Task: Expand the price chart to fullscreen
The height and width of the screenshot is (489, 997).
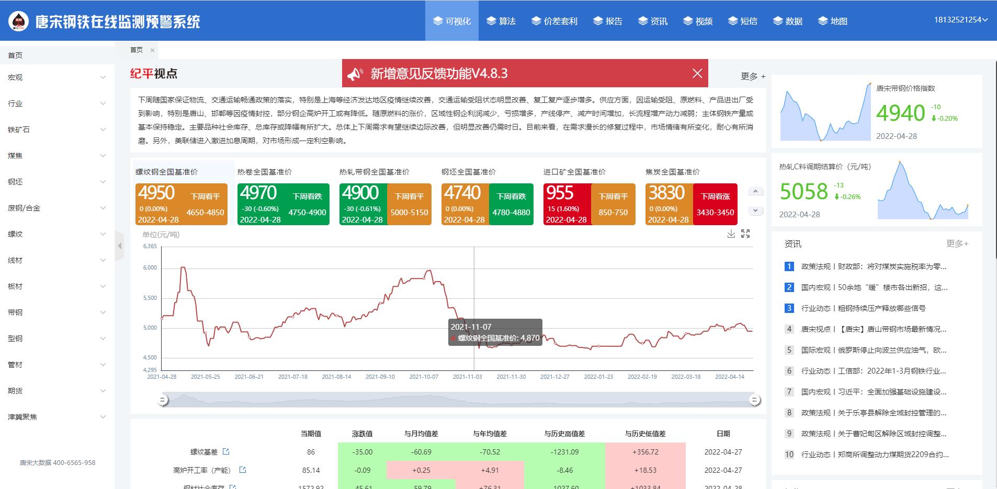Action: (745, 234)
